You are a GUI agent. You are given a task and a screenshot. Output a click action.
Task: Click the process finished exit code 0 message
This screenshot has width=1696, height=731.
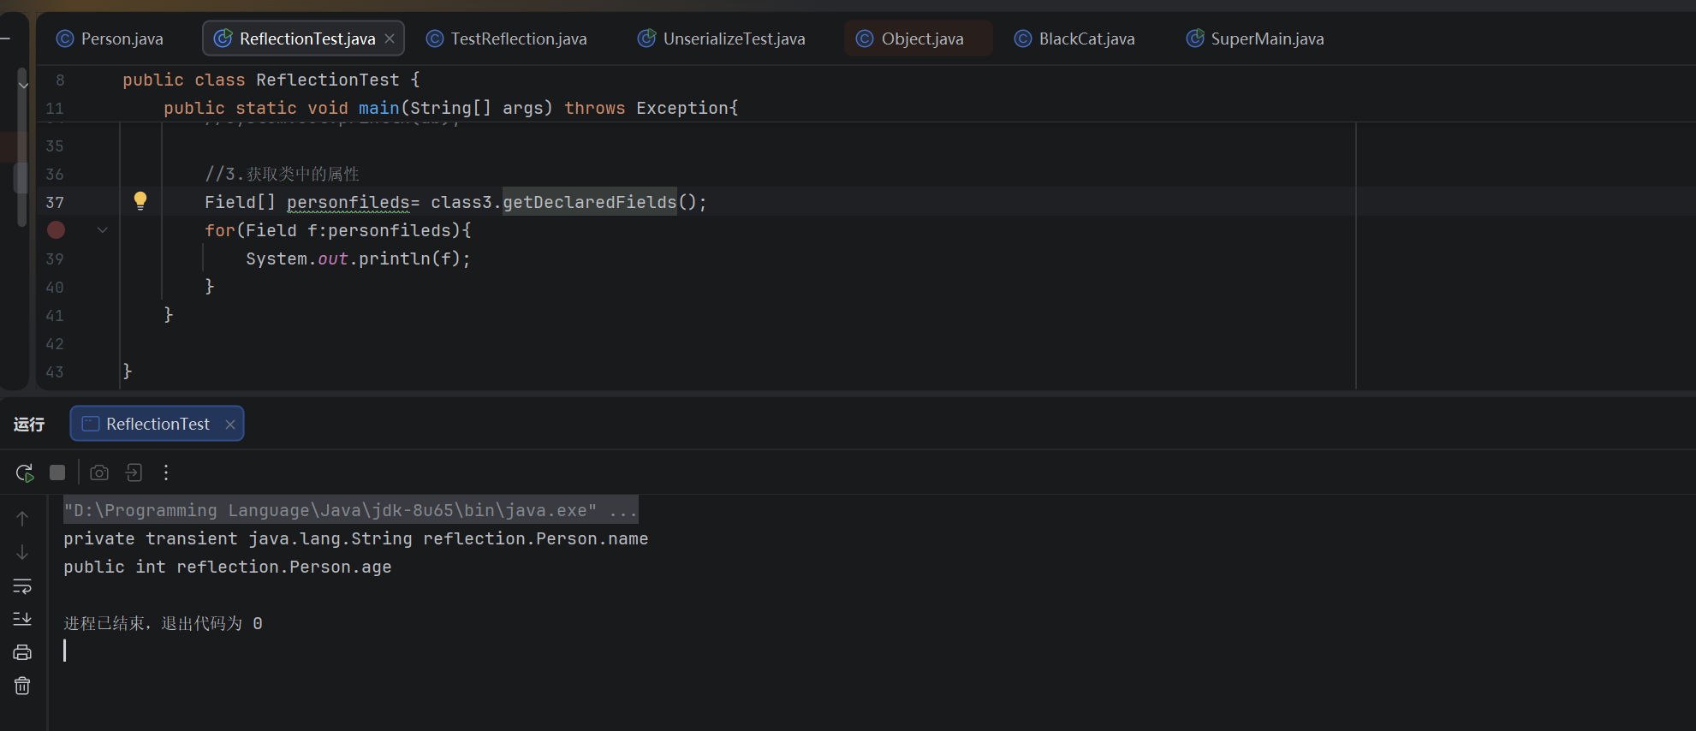[163, 623]
